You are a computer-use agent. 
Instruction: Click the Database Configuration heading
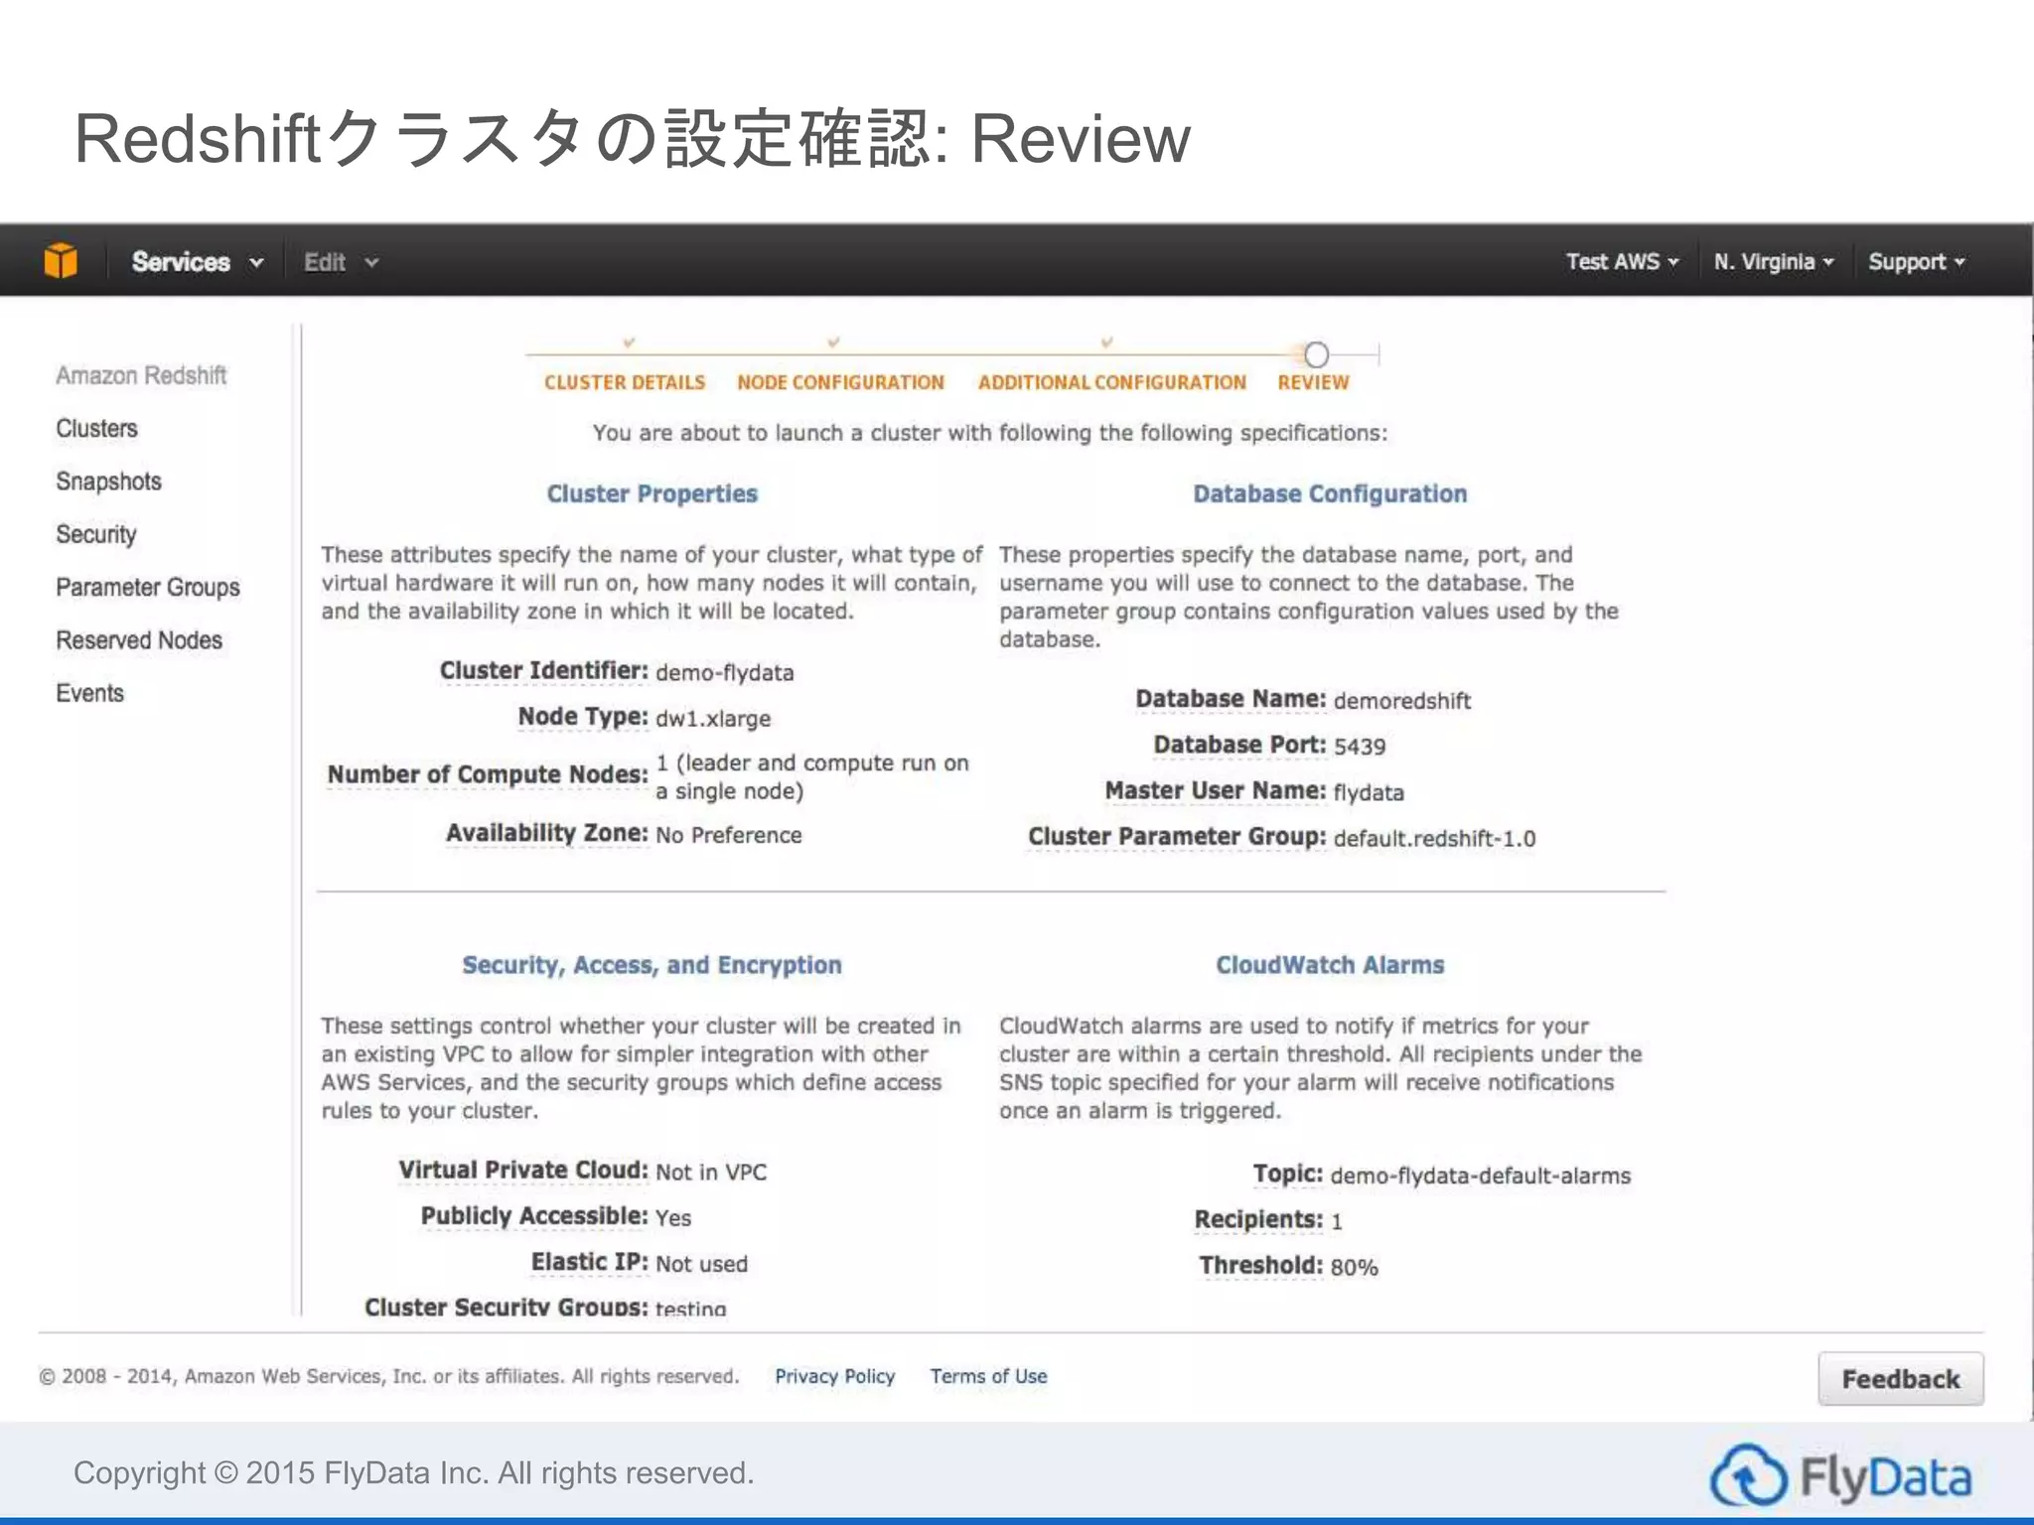tap(1330, 493)
